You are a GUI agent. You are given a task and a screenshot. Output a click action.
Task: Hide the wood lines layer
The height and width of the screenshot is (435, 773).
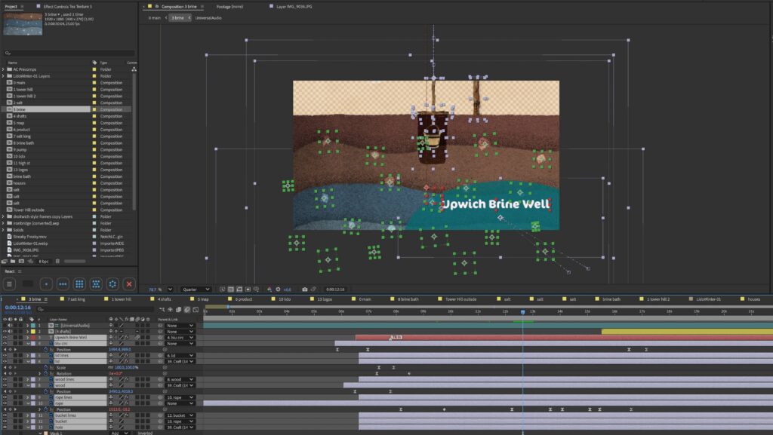(x=5, y=379)
